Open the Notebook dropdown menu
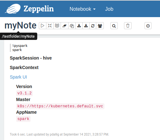 point(83,9)
